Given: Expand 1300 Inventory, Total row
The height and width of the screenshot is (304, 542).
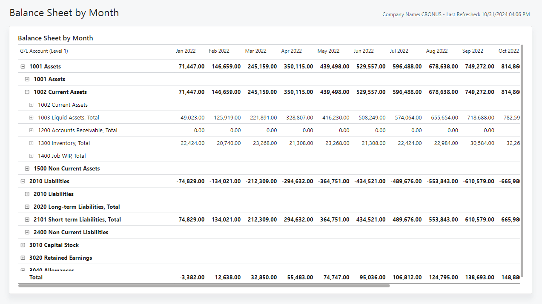Looking at the screenshot, I should point(31,143).
